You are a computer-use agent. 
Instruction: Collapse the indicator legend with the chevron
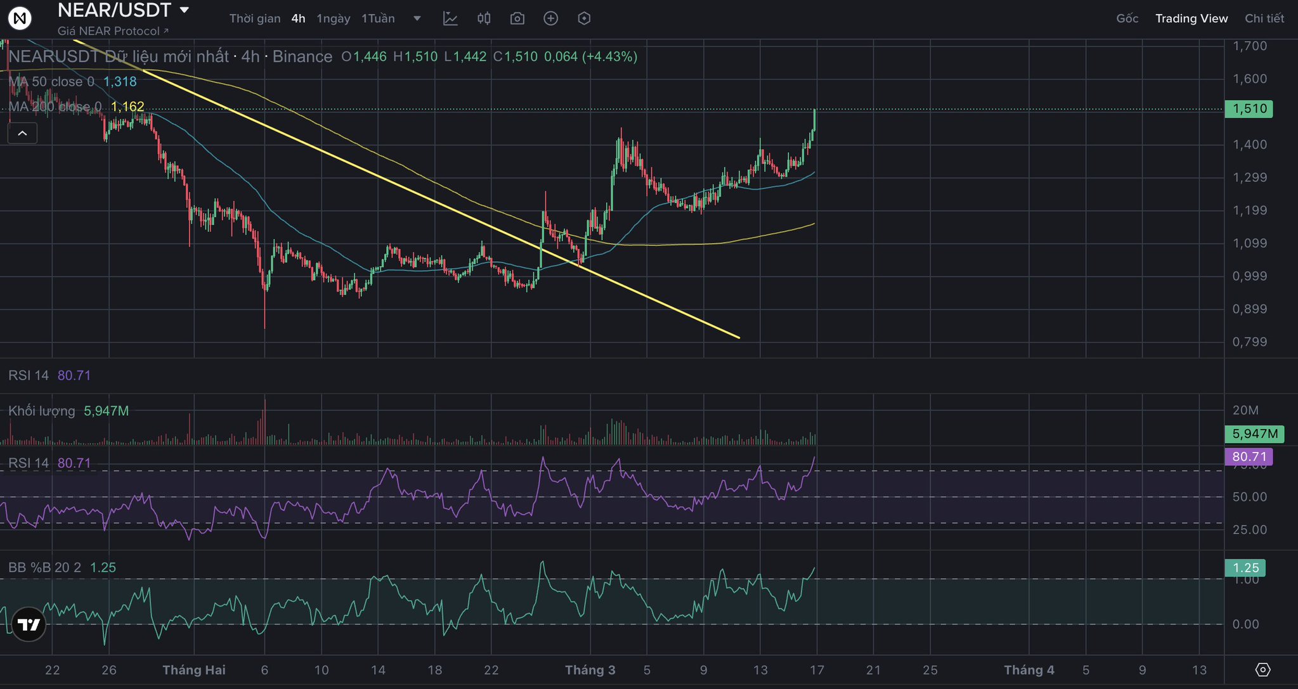click(x=22, y=133)
